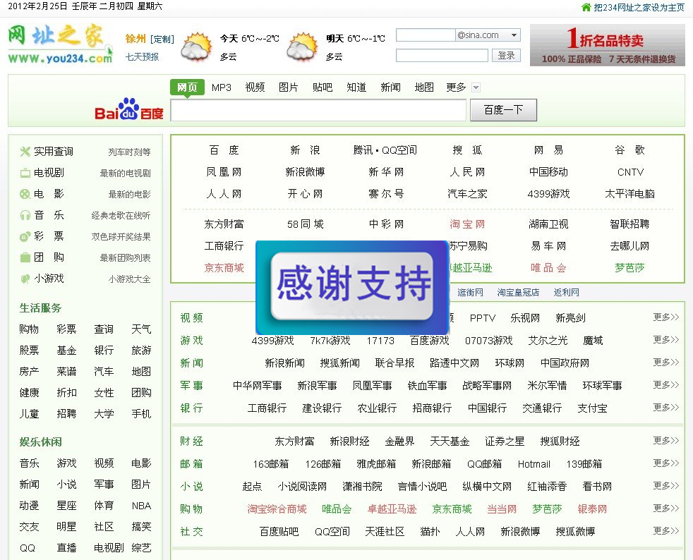Open the 起点 novel site link
693x560 pixels.
pyautogui.click(x=252, y=486)
